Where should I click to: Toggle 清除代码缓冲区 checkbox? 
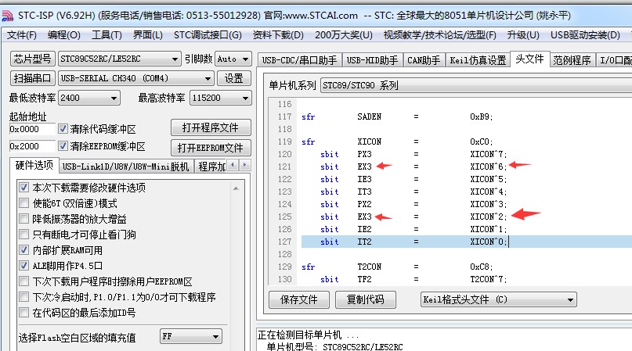[63, 129]
